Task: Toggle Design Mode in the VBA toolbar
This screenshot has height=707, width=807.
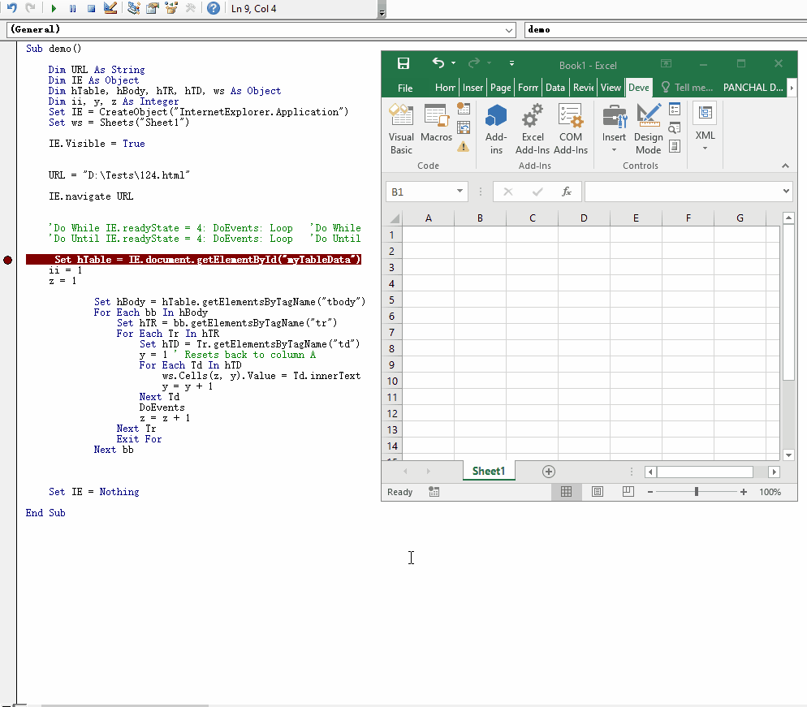Action: [110, 8]
